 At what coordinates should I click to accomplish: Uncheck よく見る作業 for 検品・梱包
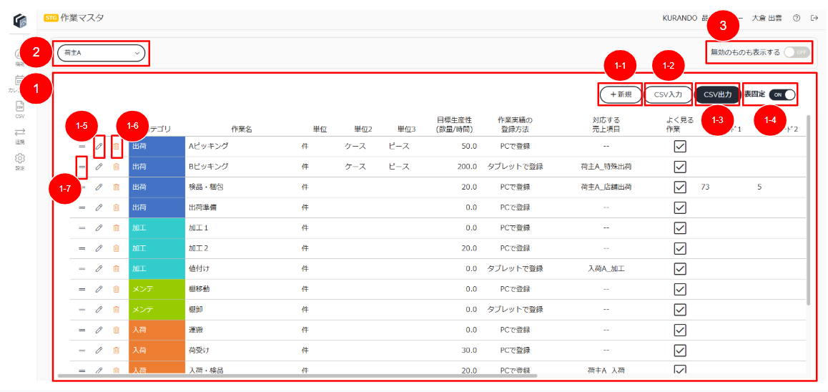click(x=680, y=187)
